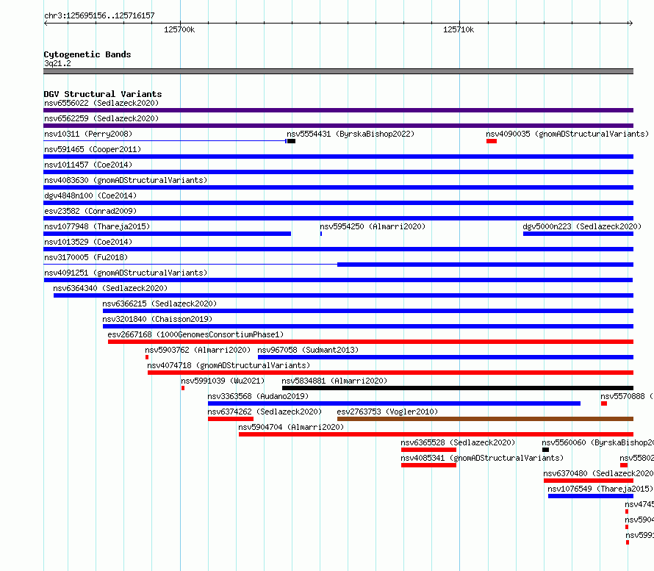The width and height of the screenshot is (654, 571).
Task: Click the red nsv4085341 feature bar
Action: (x=428, y=465)
